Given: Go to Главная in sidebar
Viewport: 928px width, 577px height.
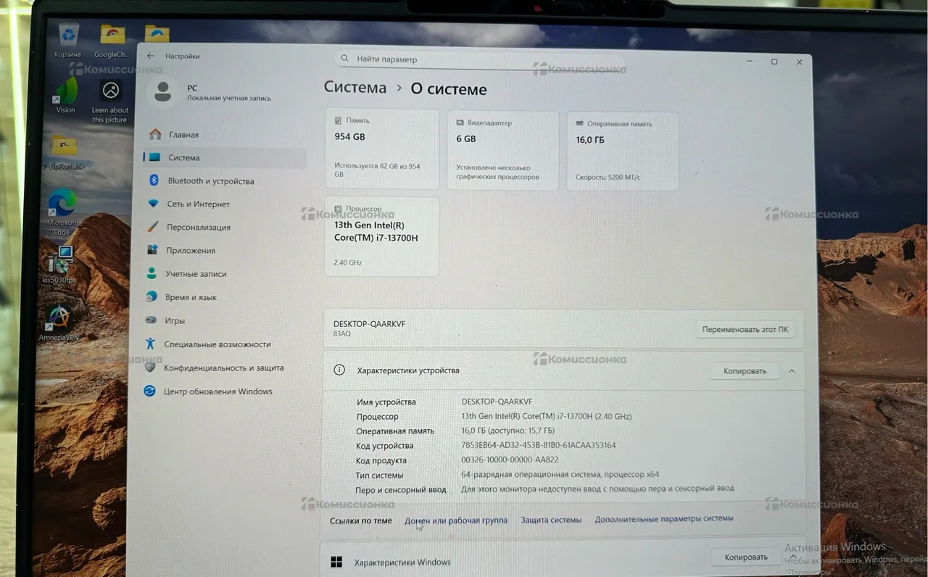Looking at the screenshot, I should 183,135.
